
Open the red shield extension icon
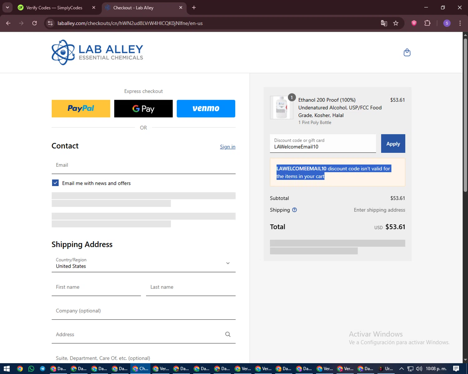414,23
